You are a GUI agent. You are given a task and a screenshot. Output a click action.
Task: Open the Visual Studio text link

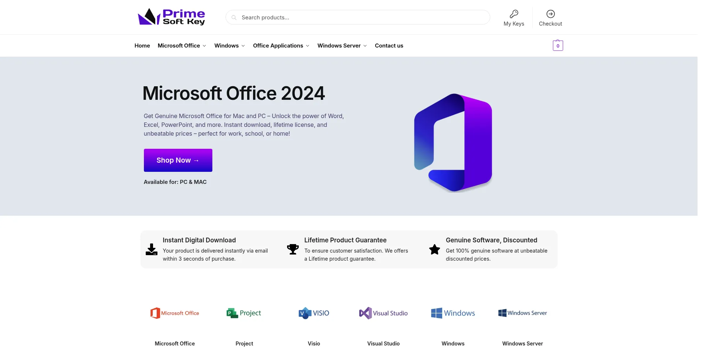383,344
